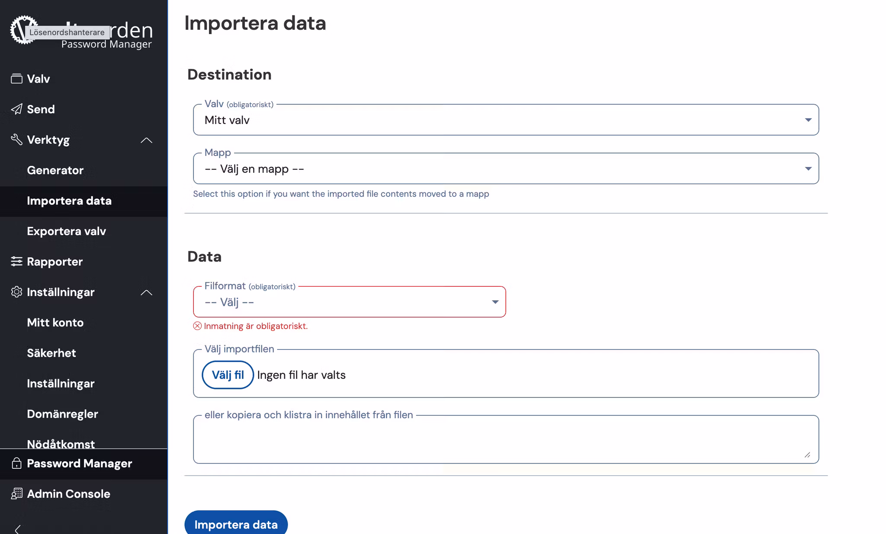
Task: Click the Admin Console building icon
Action: click(16, 494)
